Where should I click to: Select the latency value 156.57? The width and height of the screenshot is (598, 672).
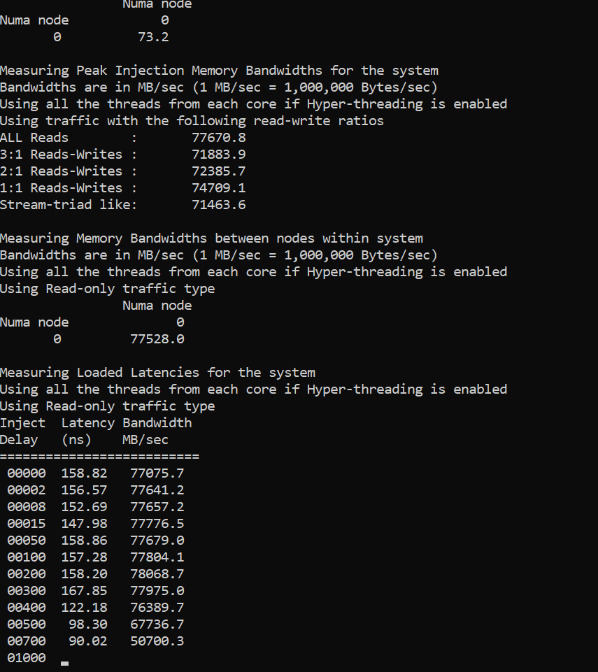pyautogui.click(x=84, y=490)
